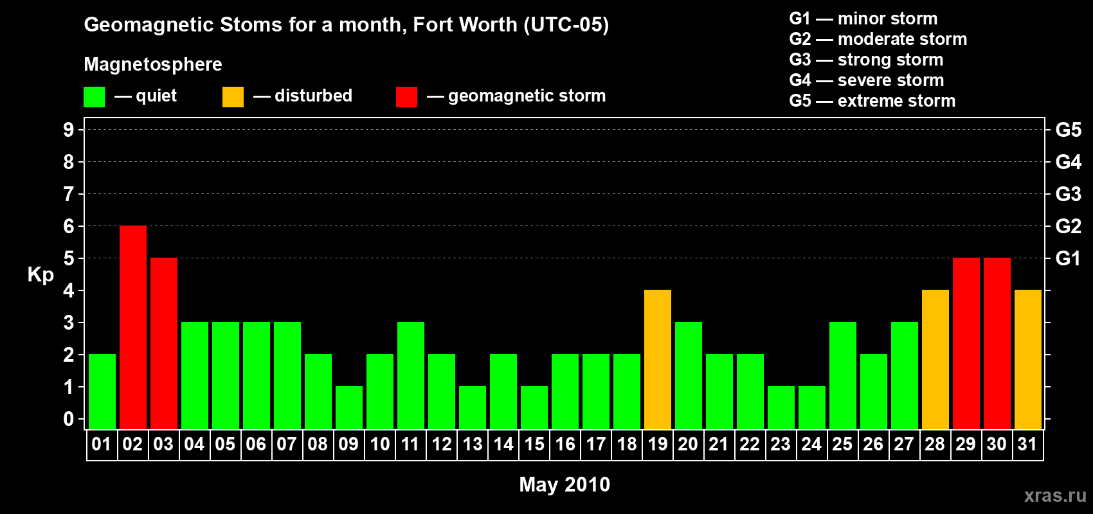The height and width of the screenshot is (514, 1093).
Task: Click the green bar for day 25
Action: click(843, 376)
